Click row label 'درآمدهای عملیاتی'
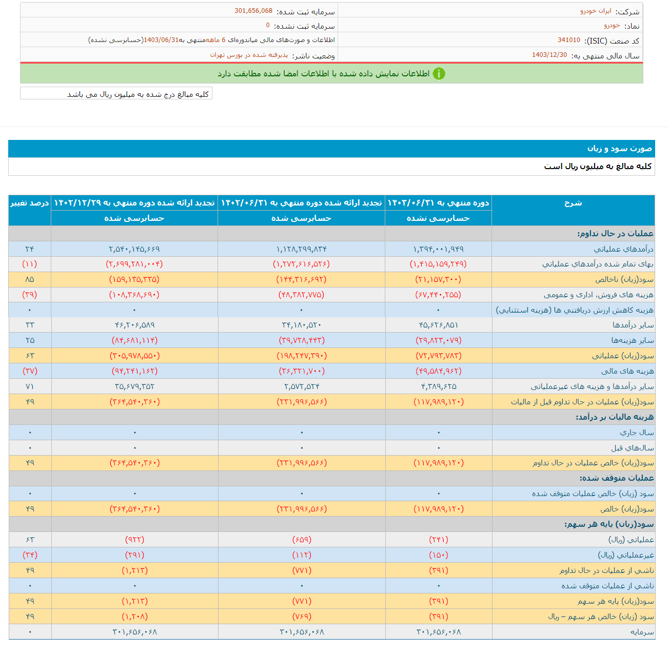 624,249
